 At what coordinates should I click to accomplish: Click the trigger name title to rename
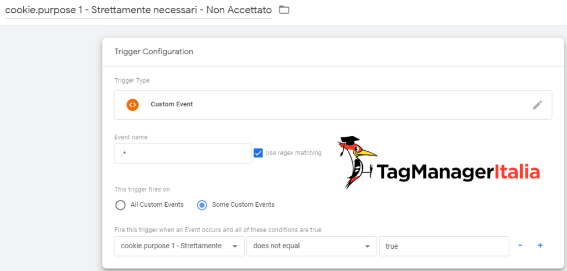pyautogui.click(x=138, y=10)
